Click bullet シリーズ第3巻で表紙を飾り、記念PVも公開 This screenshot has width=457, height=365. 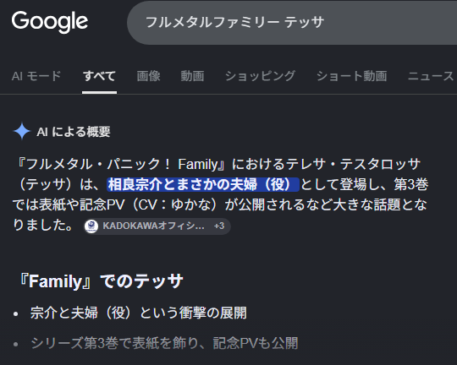point(164,343)
